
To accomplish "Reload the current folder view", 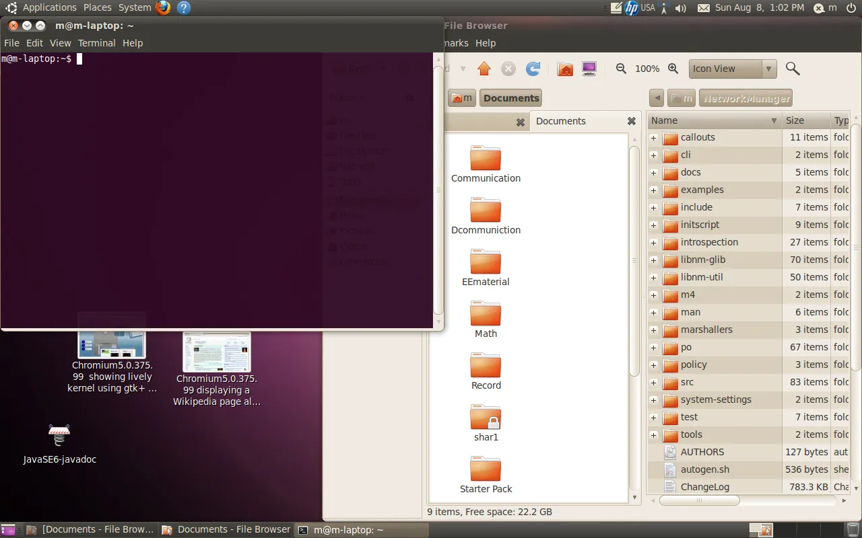I will pos(531,68).
